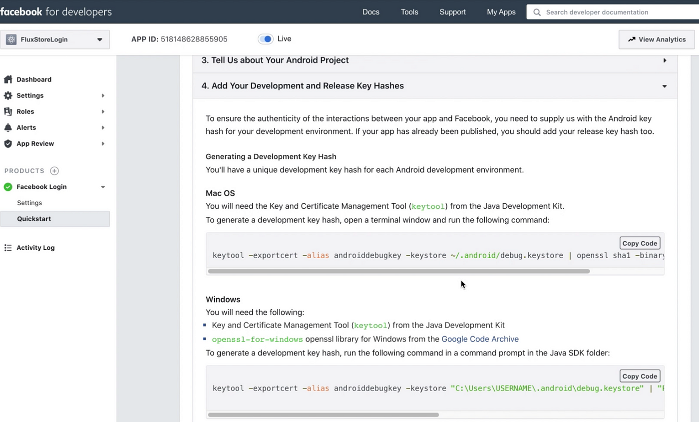
Task: Open the Support menu
Action: pyautogui.click(x=453, y=12)
